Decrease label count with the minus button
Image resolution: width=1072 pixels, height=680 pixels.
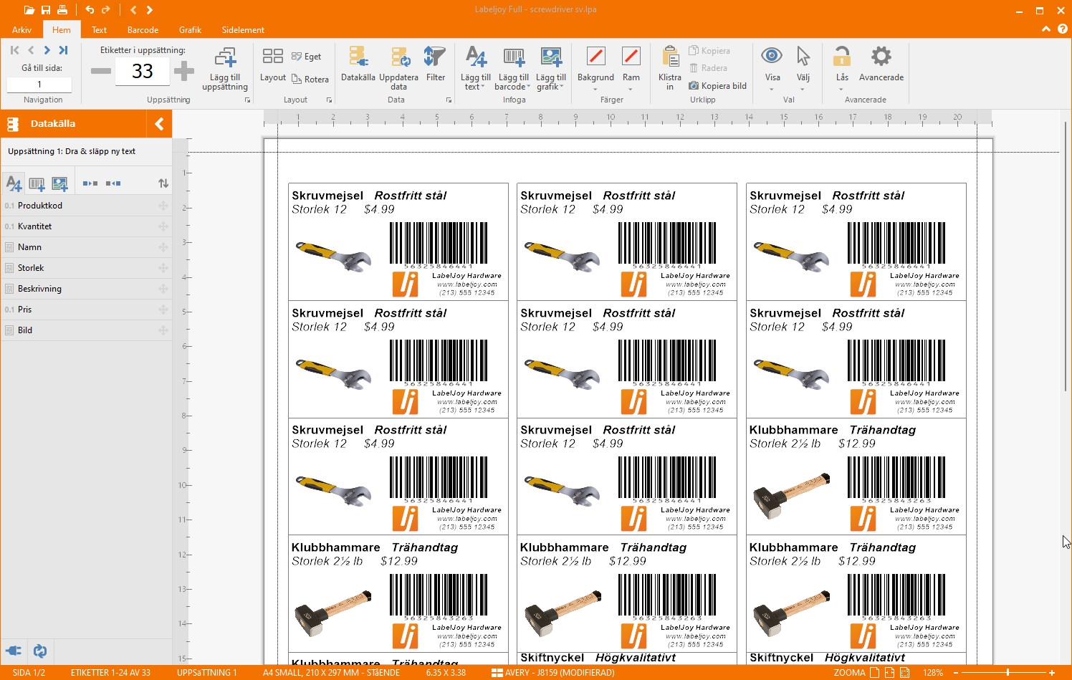[x=101, y=71]
